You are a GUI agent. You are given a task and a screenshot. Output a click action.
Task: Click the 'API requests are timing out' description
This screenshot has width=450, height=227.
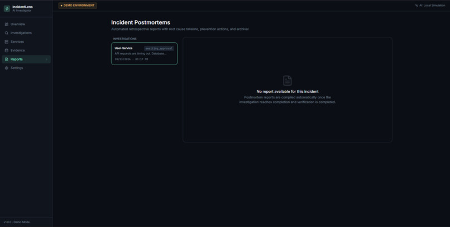click(140, 53)
